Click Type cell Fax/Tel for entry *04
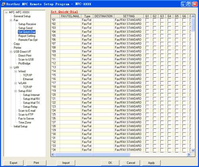Screen dimensions: 199x167 coord(87,32)
